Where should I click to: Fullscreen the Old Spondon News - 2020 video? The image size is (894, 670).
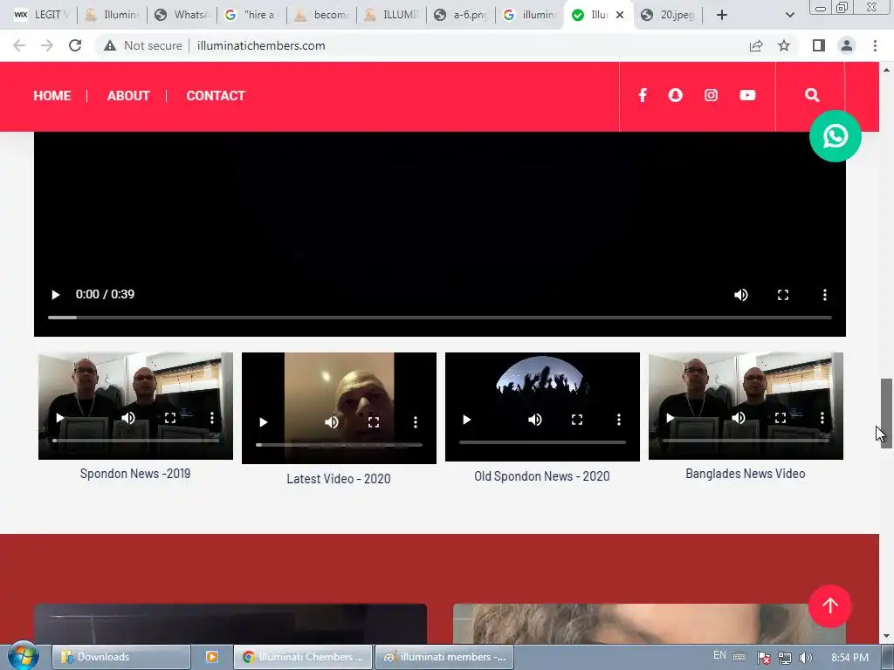(577, 420)
